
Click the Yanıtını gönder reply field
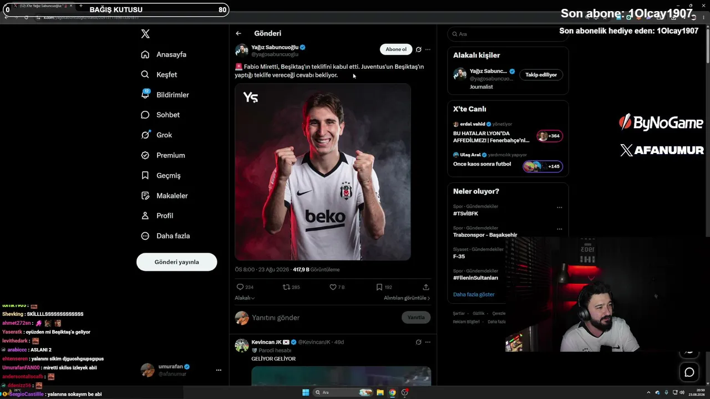[x=324, y=318]
